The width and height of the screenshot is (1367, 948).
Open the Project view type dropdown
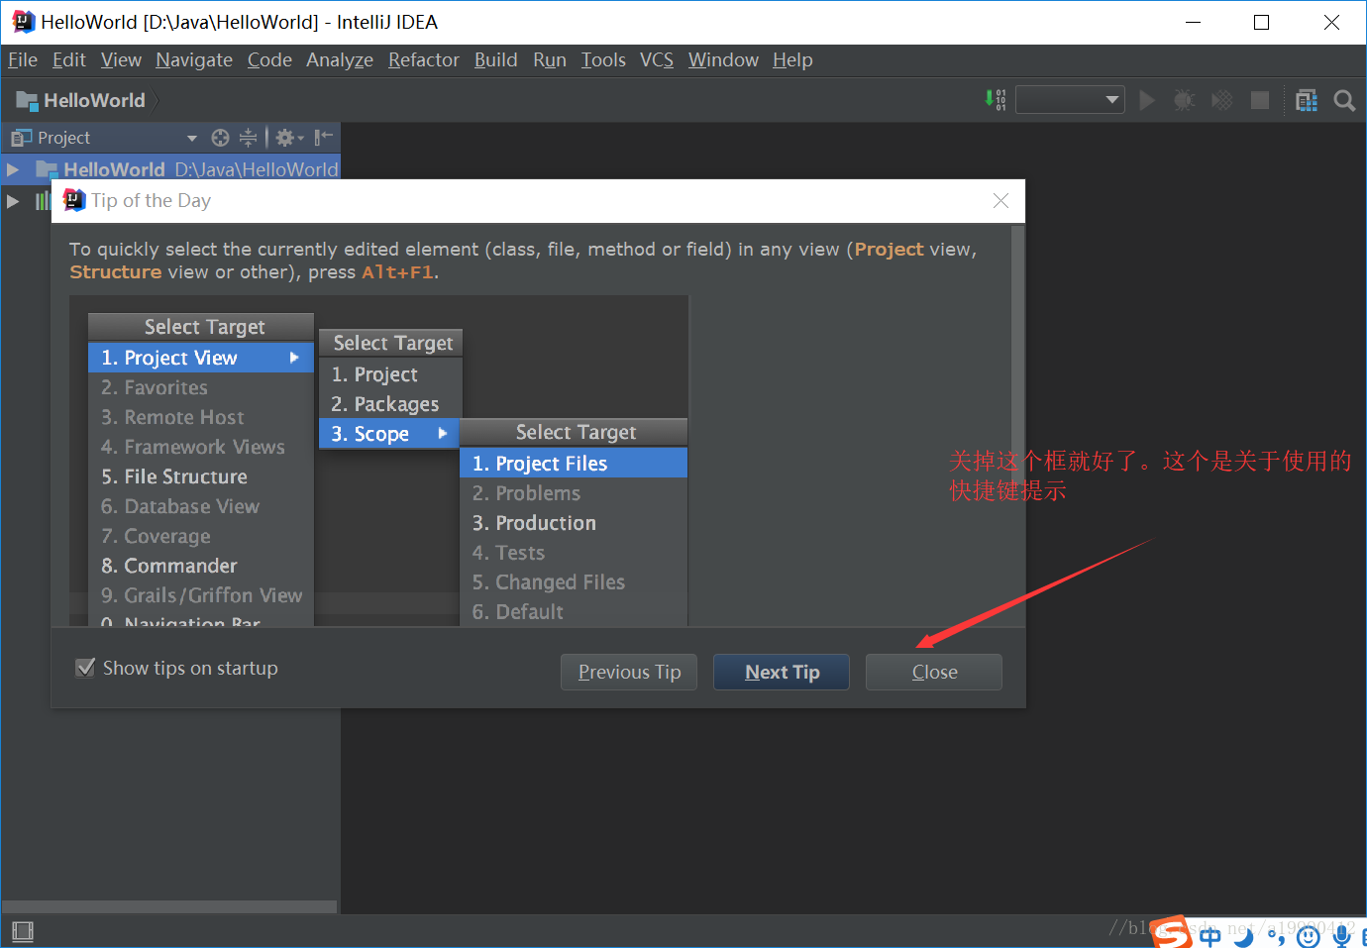[x=192, y=138]
